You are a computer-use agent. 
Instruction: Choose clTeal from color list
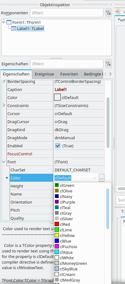[x=79, y=208]
